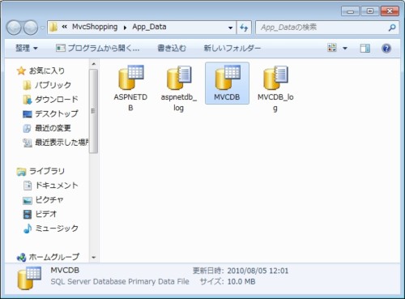Image resolution: width=405 pixels, height=299 pixels.
Task: Close the Explorer window
Action: point(390,11)
